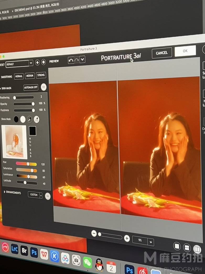205x274 pixels.
Task: Open Calendar from the dock
Action: click(x=111, y=267)
